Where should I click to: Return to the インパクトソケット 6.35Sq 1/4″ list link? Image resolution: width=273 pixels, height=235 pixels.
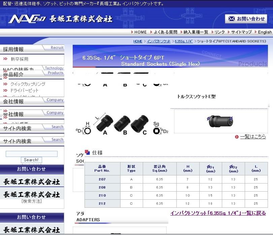218,213
